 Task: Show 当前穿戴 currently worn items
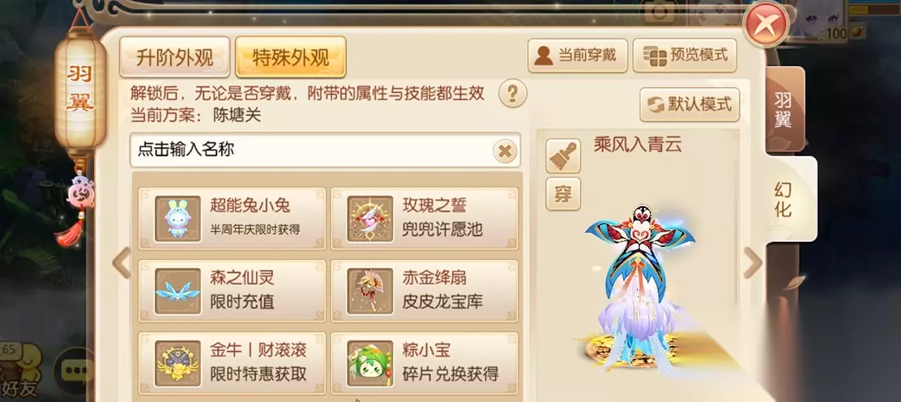(578, 55)
